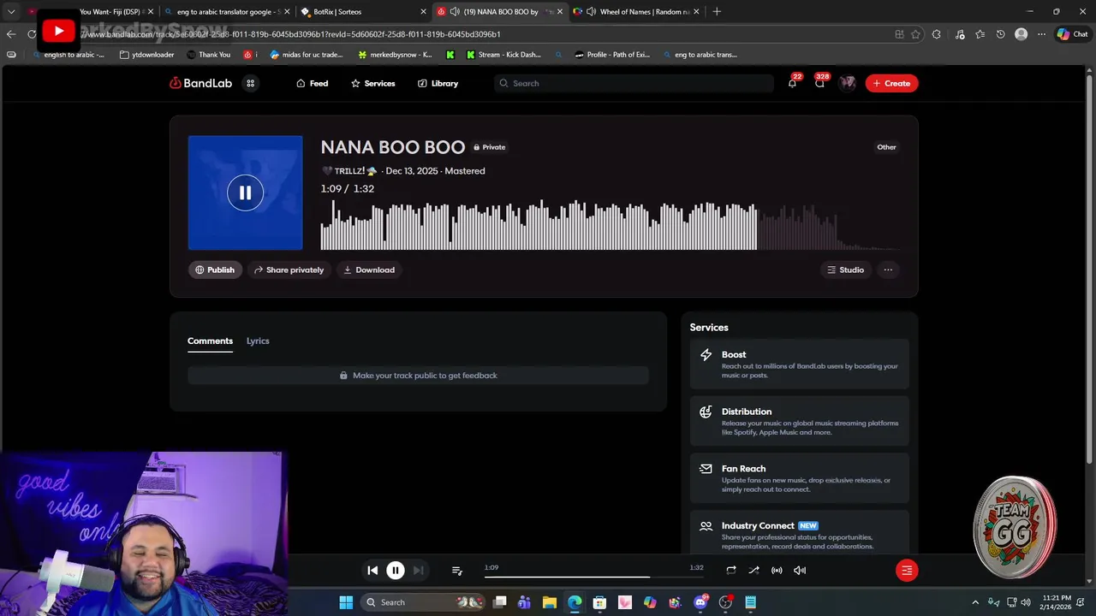Switch to the Comments tab
The width and height of the screenshot is (1096, 616).
[210, 341]
